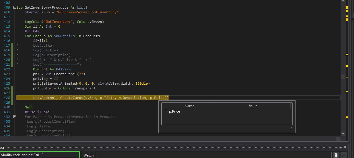Image resolution: width=354 pixels, height=158 pixels.
Task: Click the Value column header
Action: coord(253,106)
